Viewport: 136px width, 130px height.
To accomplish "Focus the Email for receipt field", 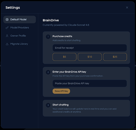I will 90,48.
